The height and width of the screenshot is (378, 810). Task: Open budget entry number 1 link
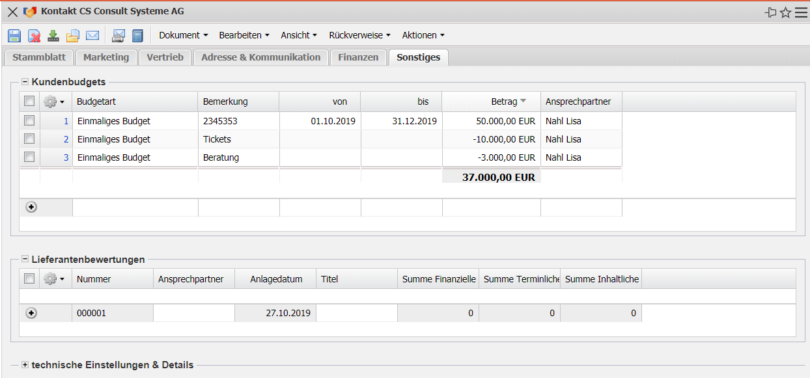(x=66, y=121)
